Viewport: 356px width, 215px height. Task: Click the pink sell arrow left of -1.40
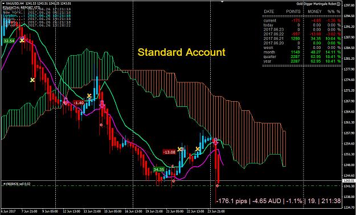(66, 101)
